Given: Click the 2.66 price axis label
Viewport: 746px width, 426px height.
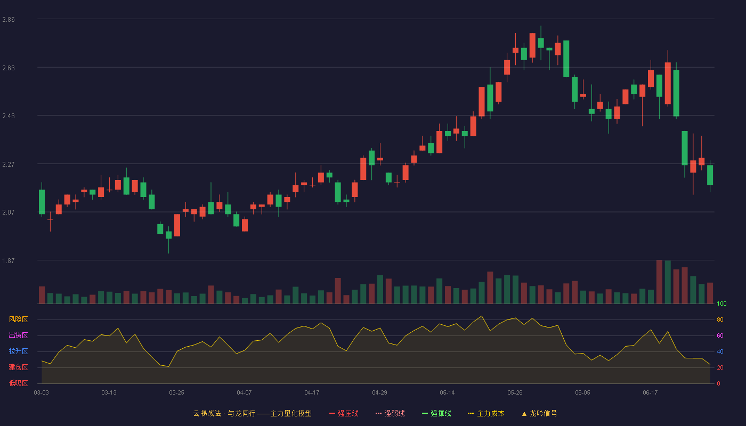Looking at the screenshot, I should 9,68.
